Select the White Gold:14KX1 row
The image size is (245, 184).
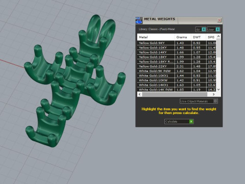point(177,85)
